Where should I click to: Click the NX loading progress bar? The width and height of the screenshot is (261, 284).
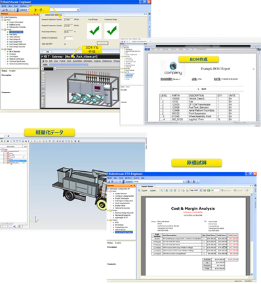[69, 65]
